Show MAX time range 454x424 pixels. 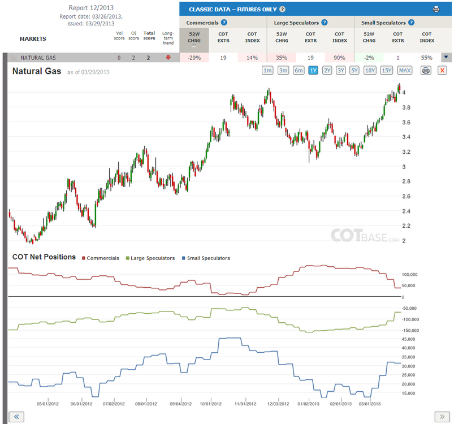(x=405, y=70)
